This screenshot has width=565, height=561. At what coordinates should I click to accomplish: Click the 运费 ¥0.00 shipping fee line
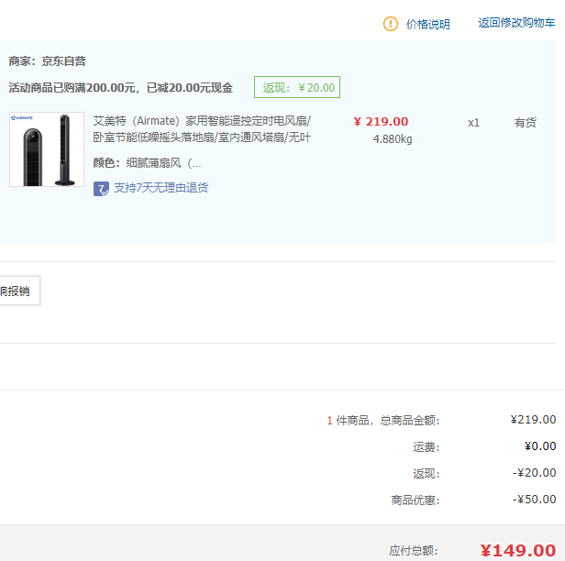484,446
